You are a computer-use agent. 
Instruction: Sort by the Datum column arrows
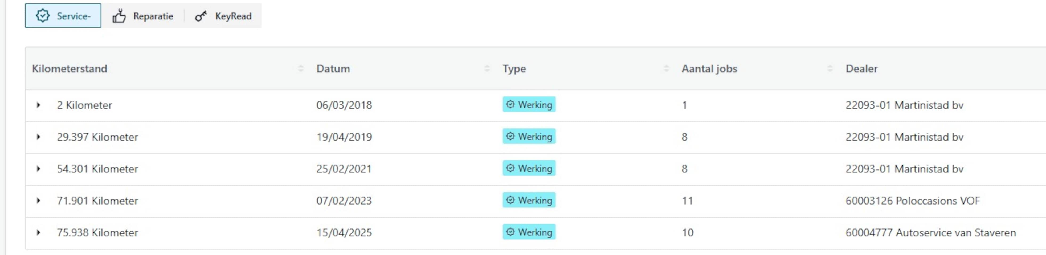[x=487, y=69]
